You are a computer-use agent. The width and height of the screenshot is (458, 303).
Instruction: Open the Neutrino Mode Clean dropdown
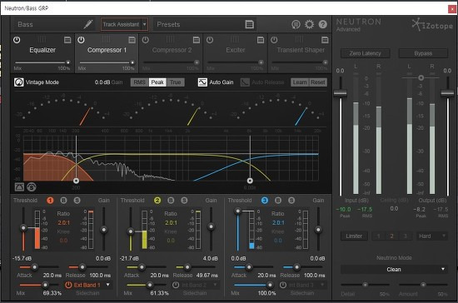pyautogui.click(x=394, y=269)
